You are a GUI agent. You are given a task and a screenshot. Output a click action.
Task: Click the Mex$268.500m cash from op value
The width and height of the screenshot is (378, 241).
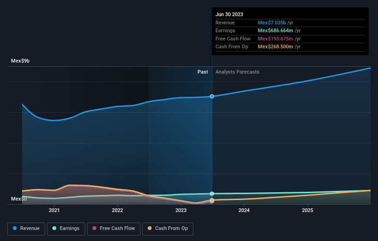click(x=275, y=47)
